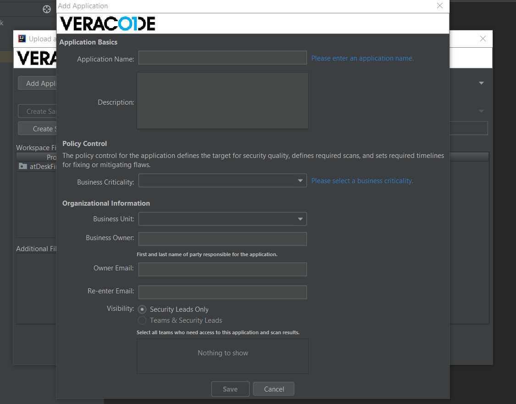This screenshot has height=404, width=516.
Task: Select Security Leads Only visibility
Action: [x=142, y=309]
